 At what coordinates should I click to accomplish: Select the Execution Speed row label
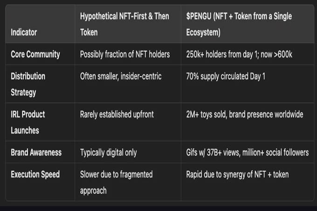pyautogui.click(x=35, y=174)
